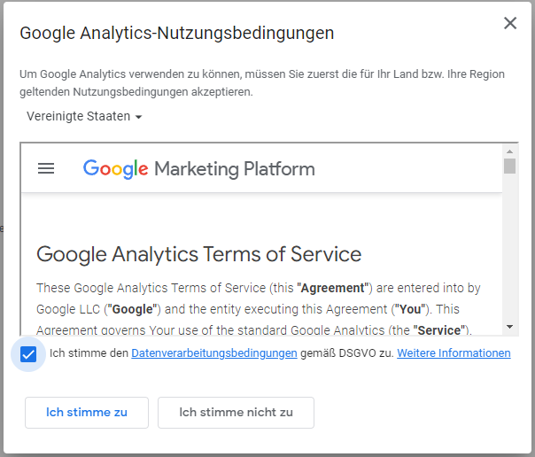Image resolution: width=535 pixels, height=457 pixels.
Task: Click the Google Analytics Terms of Service heading
Action: tap(199, 254)
